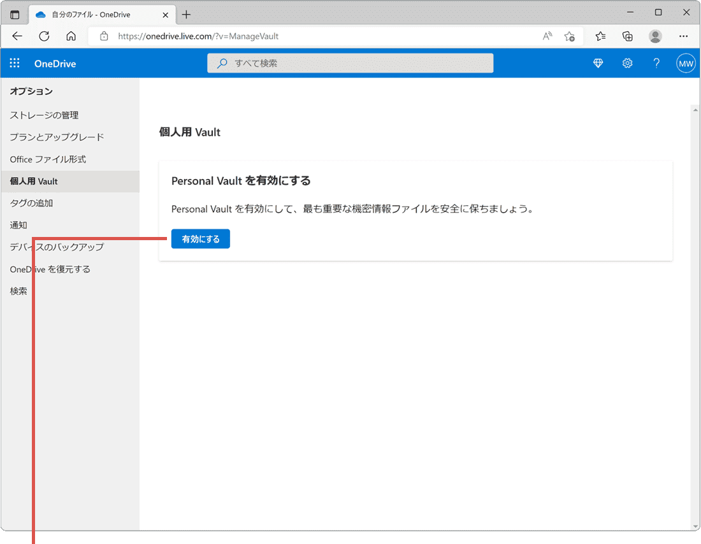This screenshot has height=544, width=701.
Task: Select 個人用 Vault in sidebar
Action: click(70, 182)
